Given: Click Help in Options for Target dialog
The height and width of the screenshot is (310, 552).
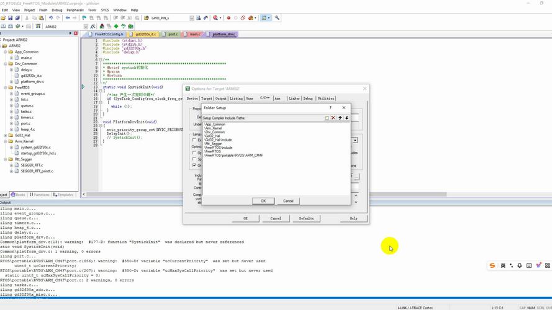Looking at the screenshot, I should coord(353,219).
